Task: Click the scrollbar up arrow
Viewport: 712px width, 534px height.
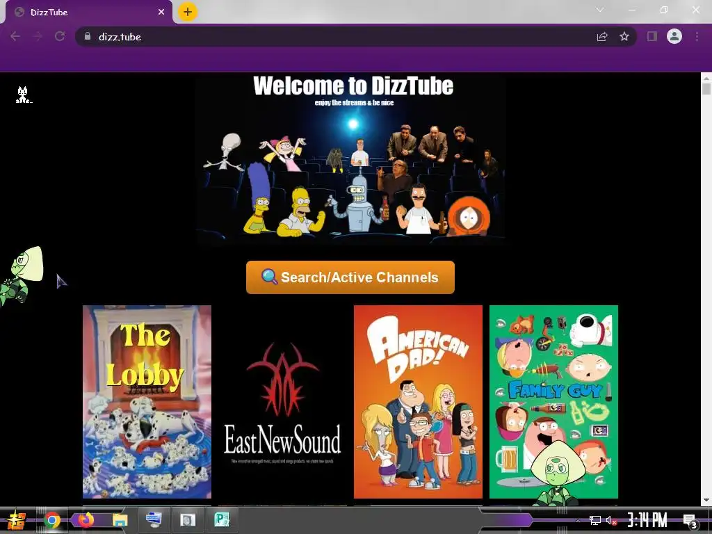Action: point(706,77)
